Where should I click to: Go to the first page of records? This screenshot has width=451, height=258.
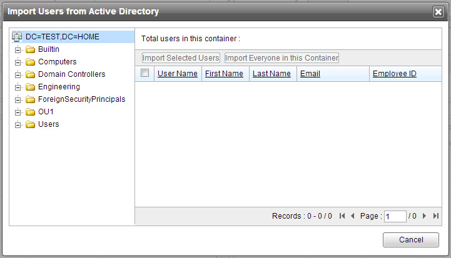342,216
